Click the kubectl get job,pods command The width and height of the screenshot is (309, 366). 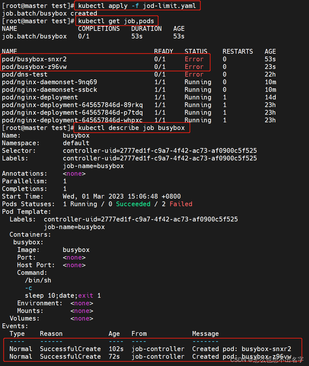click(x=116, y=21)
